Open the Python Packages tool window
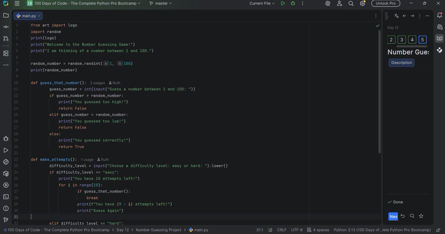This screenshot has width=445, height=234. (6, 173)
